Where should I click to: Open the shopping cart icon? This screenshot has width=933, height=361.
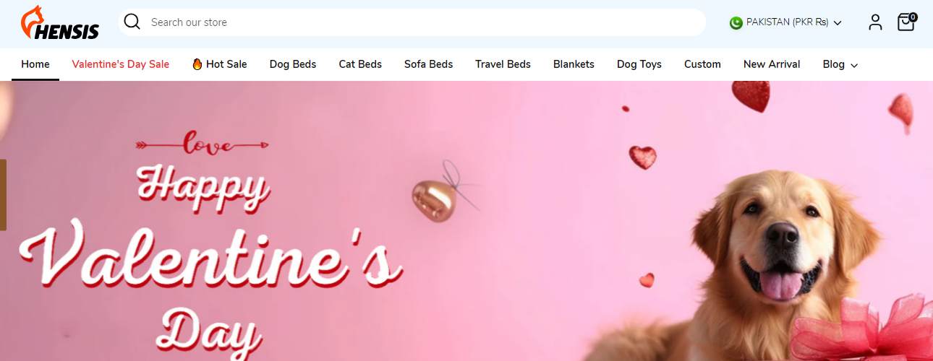click(x=906, y=22)
